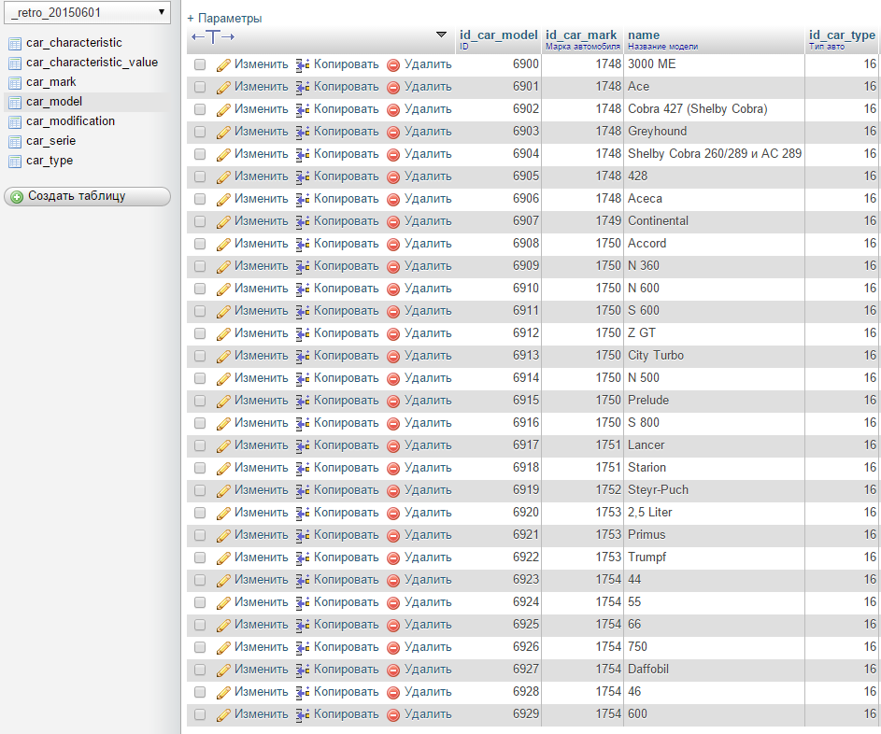Click the red delete icon for row 6925

[x=393, y=625]
